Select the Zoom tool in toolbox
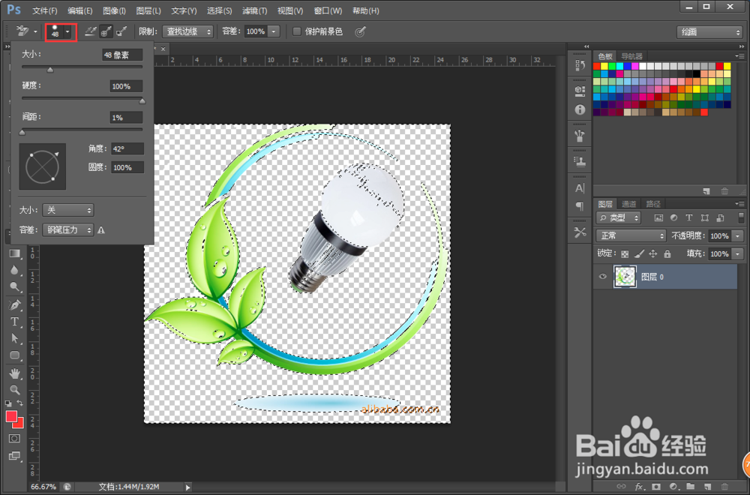Screen dimensions: 750x495 pos(15,390)
